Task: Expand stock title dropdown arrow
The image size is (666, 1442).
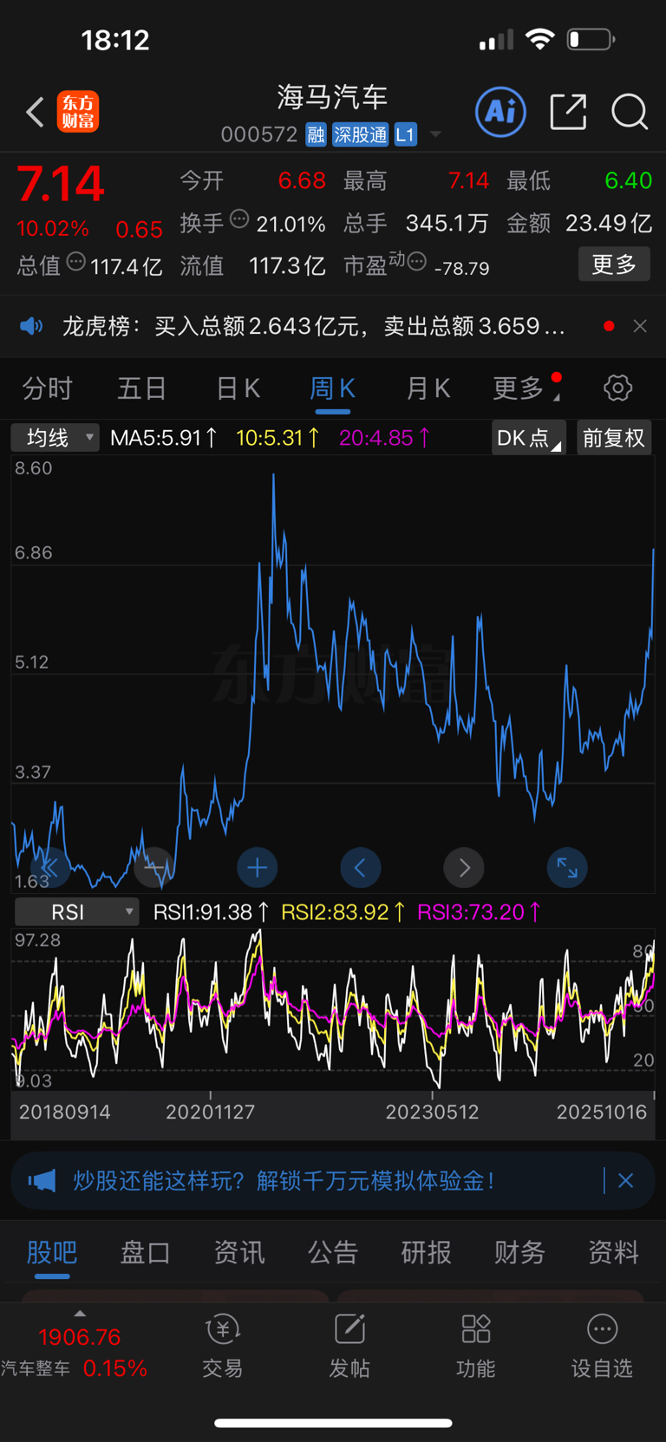Action: click(x=435, y=134)
